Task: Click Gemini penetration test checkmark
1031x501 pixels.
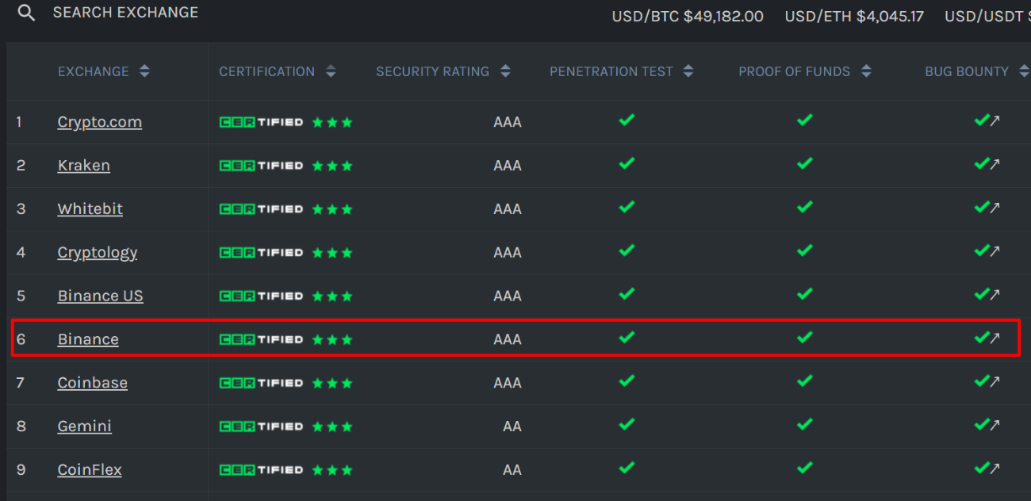Action: point(627,425)
